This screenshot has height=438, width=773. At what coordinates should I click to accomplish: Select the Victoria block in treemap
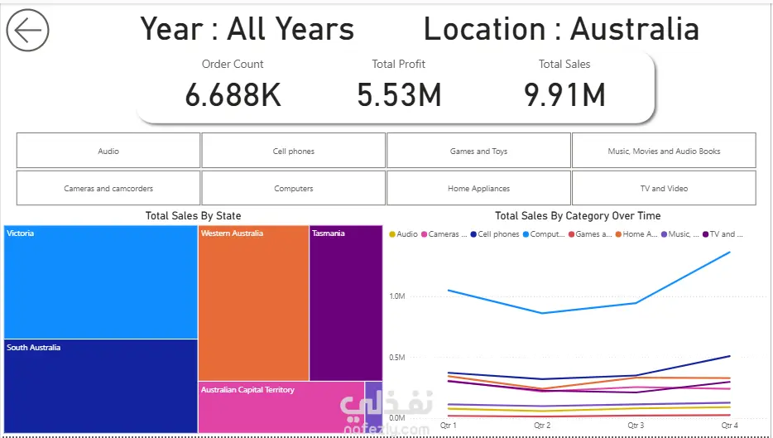[101, 282]
